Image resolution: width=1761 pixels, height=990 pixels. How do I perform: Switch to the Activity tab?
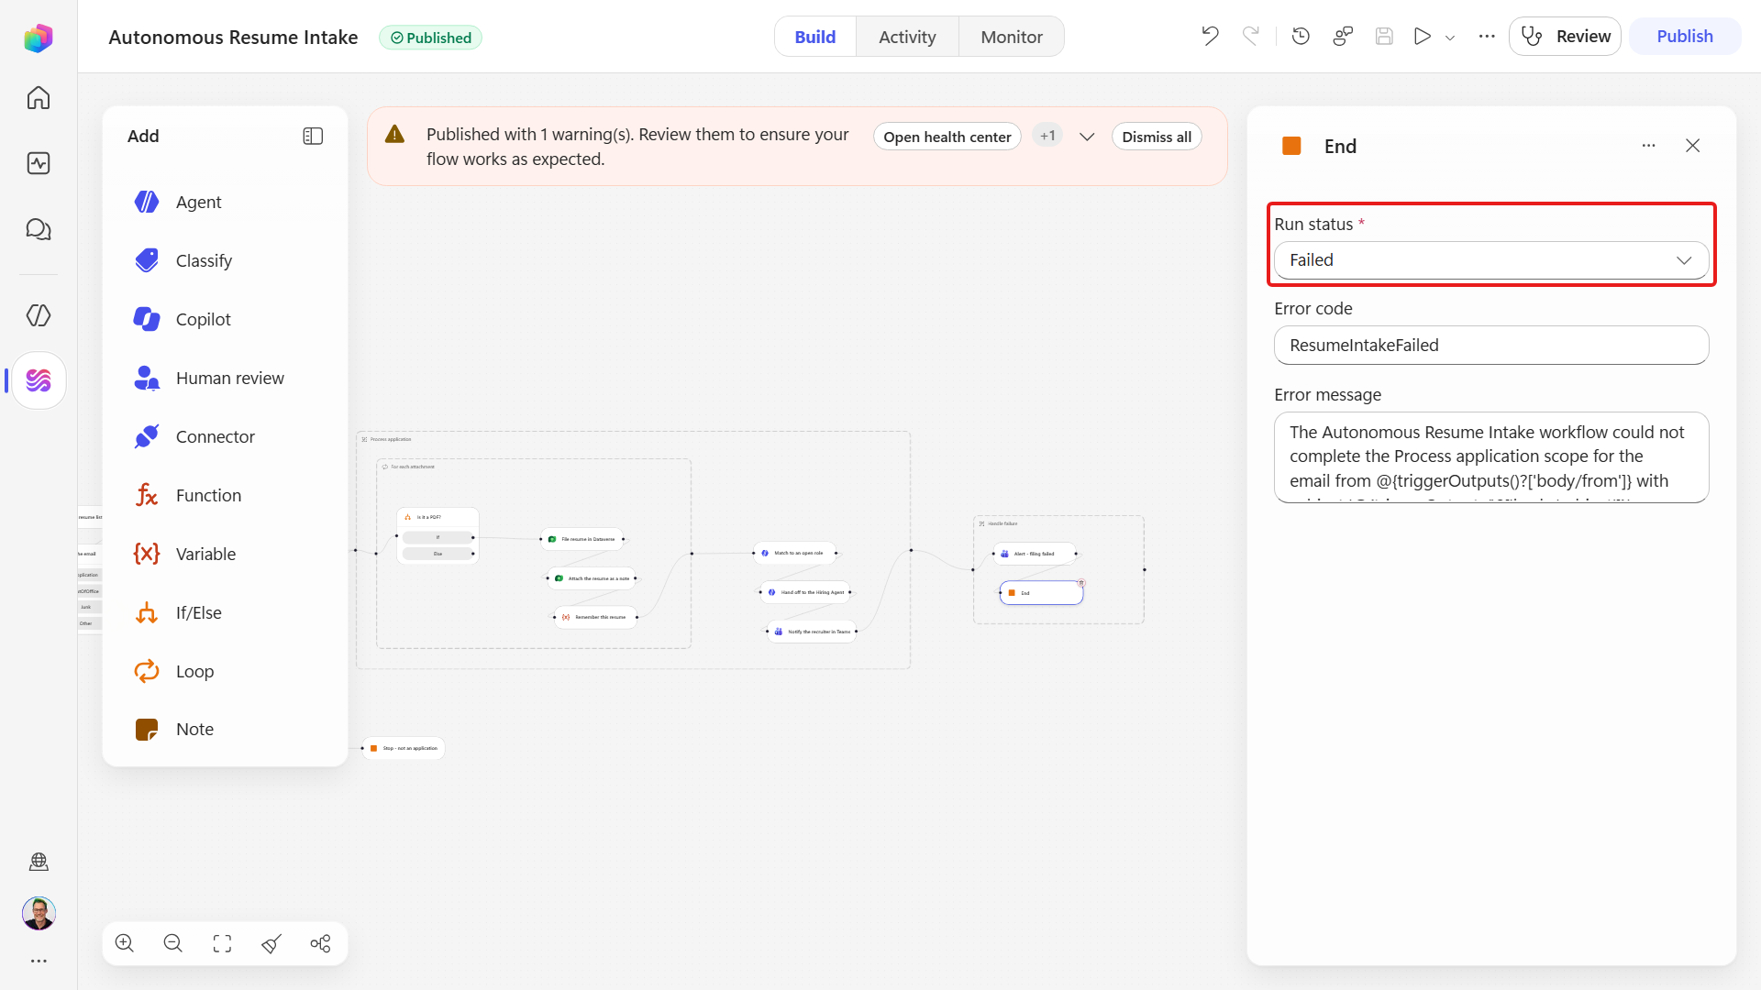pyautogui.click(x=907, y=37)
